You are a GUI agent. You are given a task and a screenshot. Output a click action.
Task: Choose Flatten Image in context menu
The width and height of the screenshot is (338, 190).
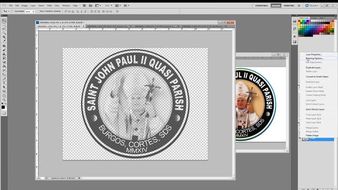pyautogui.click(x=312, y=135)
